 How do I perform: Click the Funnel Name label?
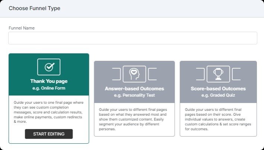22,28
